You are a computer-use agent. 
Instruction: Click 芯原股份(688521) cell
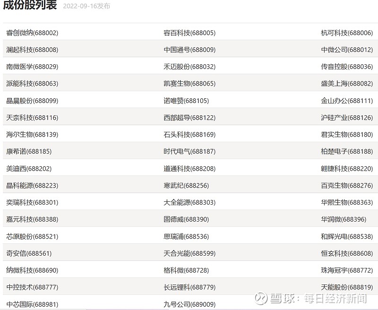[32, 236]
